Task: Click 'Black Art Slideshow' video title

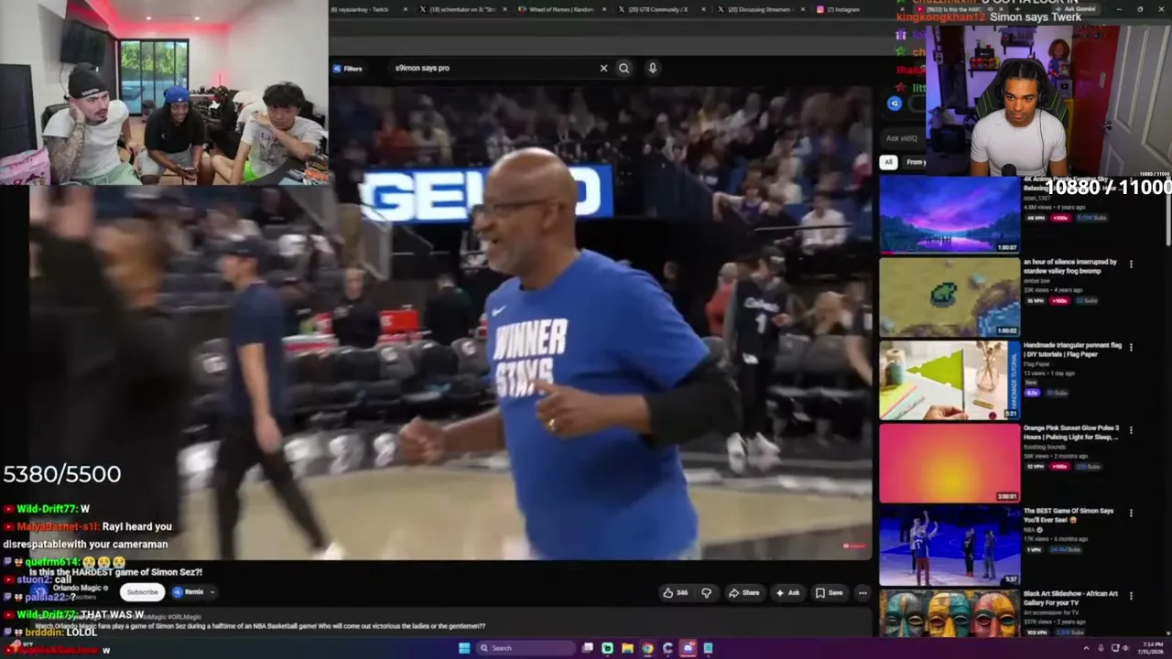Action: (1070, 598)
